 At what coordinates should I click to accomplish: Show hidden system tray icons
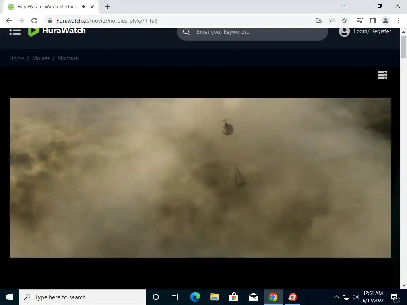click(336, 297)
